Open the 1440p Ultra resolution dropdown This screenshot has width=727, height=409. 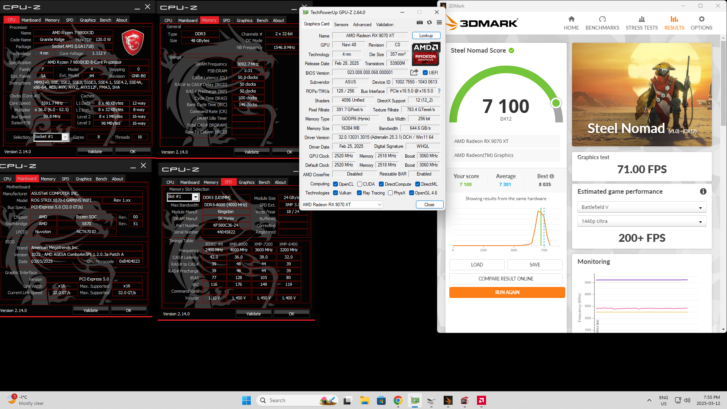click(642, 221)
